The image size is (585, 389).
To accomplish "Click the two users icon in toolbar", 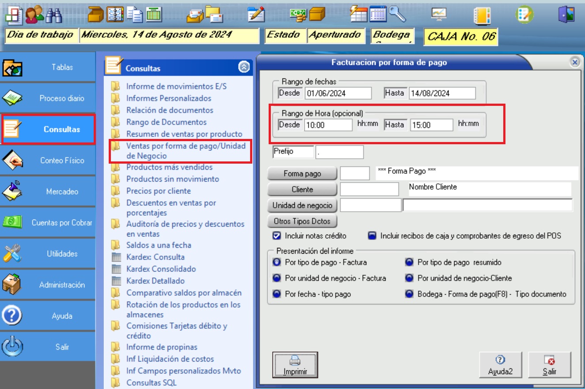I will (34, 15).
